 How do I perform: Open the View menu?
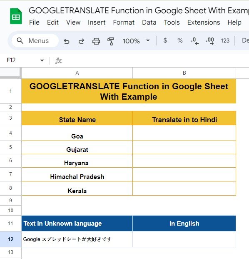click(x=73, y=22)
